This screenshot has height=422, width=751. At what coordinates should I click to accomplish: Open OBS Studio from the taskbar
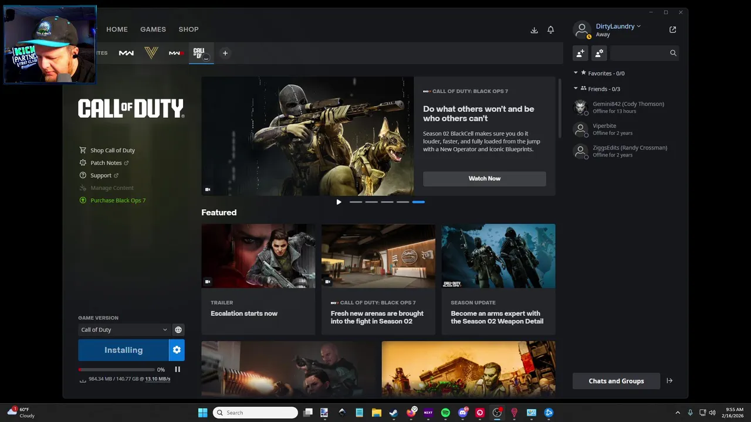pyautogui.click(x=497, y=413)
